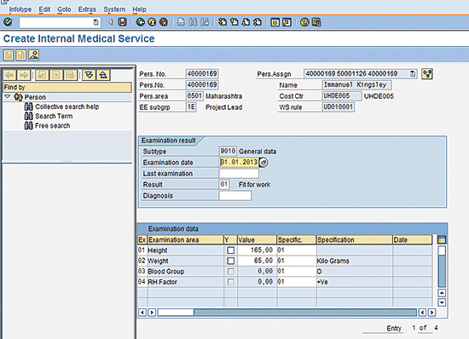The height and width of the screenshot is (339, 469).
Task: Select Free search option
Action: click(x=52, y=126)
